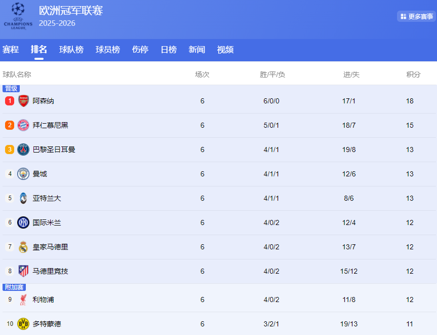The image size is (437, 335).
Task: Open team 阿森纳
Action: 43,101
